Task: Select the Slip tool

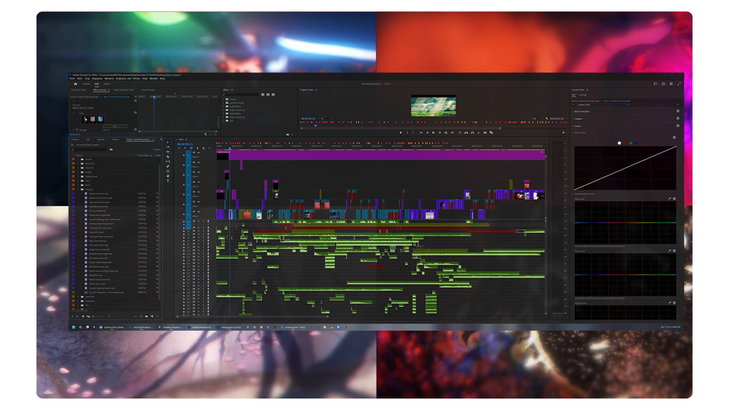Action: [x=168, y=162]
